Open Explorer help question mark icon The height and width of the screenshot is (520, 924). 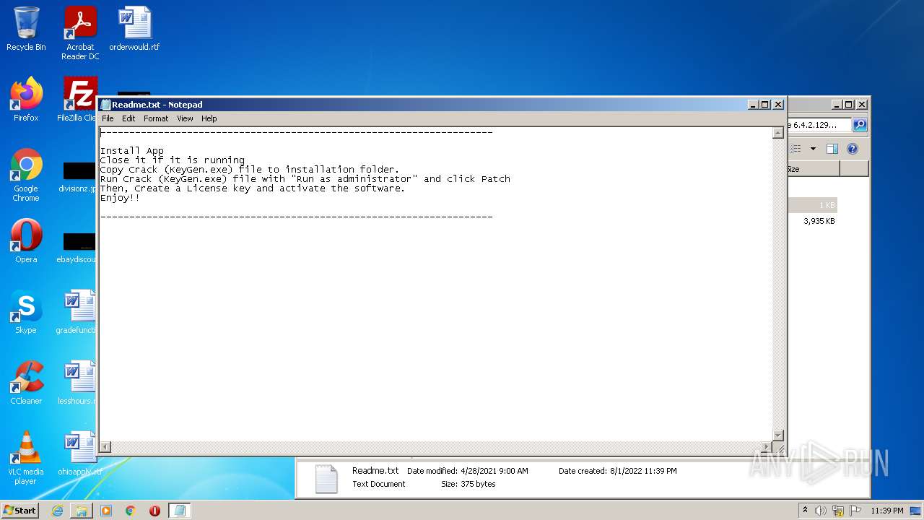(853, 149)
